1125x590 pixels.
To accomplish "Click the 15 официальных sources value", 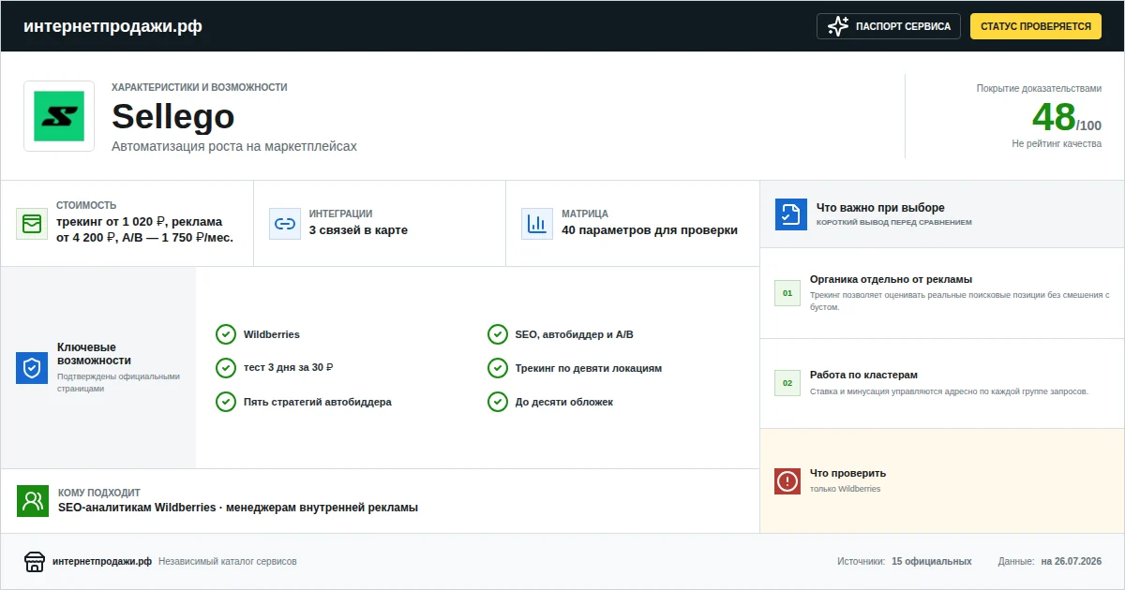I will pos(932,562).
